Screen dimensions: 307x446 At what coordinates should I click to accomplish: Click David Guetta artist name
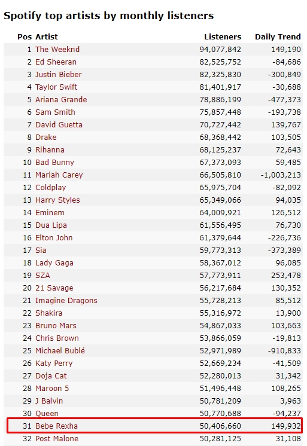point(59,124)
